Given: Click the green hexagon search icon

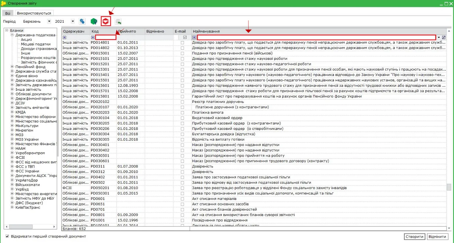Looking at the screenshot, I should [x=94, y=21].
